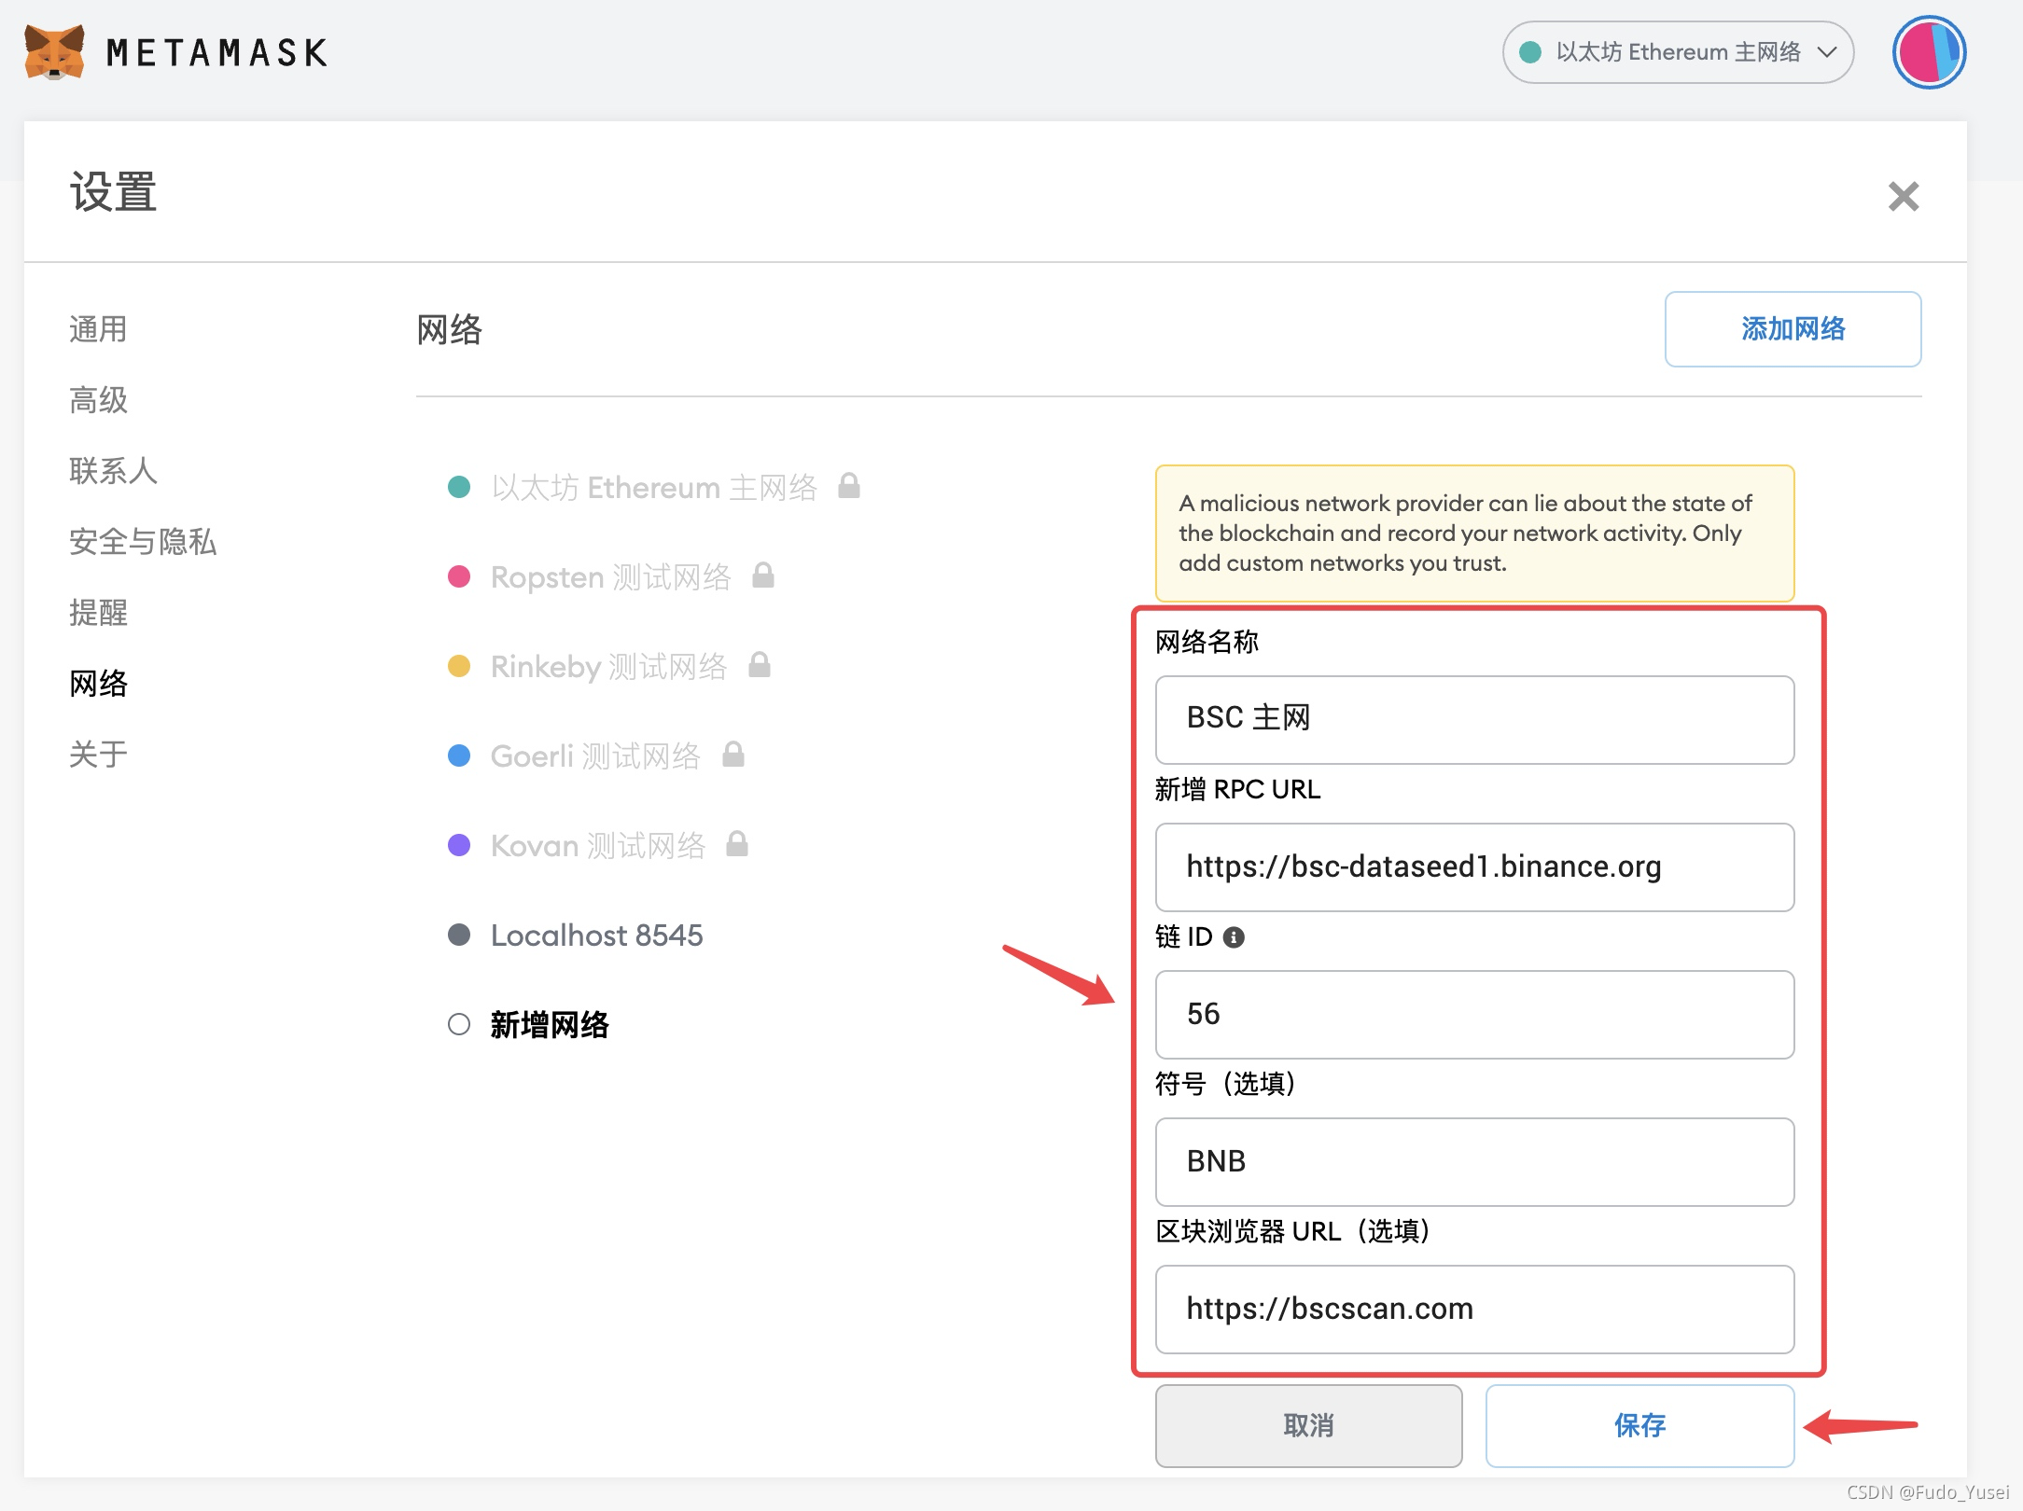Screen dimensions: 2023x1511
Task: Open the 安全与隐私 settings section
Action: pos(143,542)
